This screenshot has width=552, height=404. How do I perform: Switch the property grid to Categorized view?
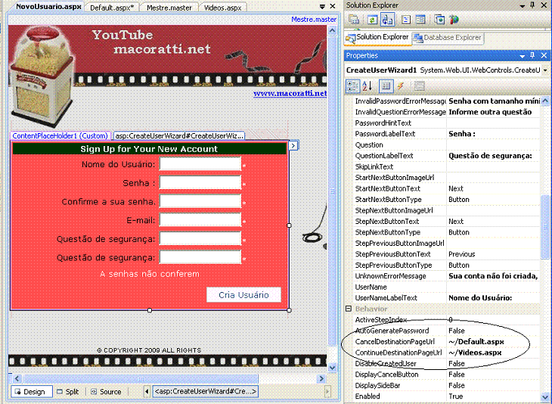(x=352, y=85)
